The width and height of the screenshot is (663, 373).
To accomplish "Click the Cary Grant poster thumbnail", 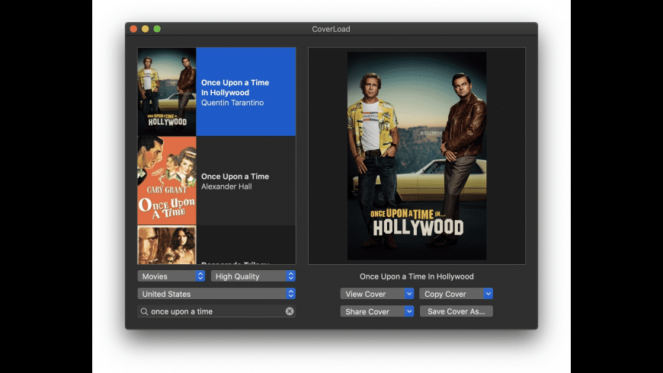I will [167, 181].
